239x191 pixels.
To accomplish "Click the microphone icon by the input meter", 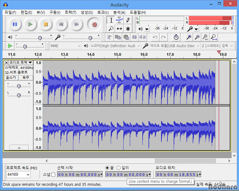I will 190,29.
